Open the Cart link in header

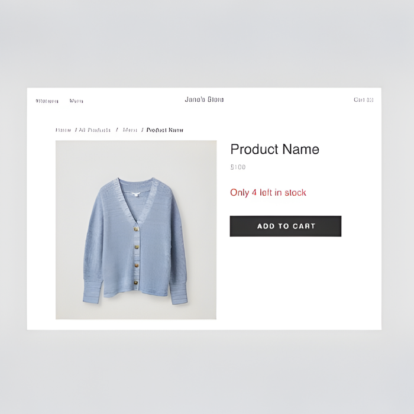(364, 99)
